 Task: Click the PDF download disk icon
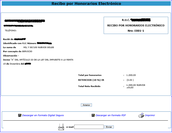93,115
